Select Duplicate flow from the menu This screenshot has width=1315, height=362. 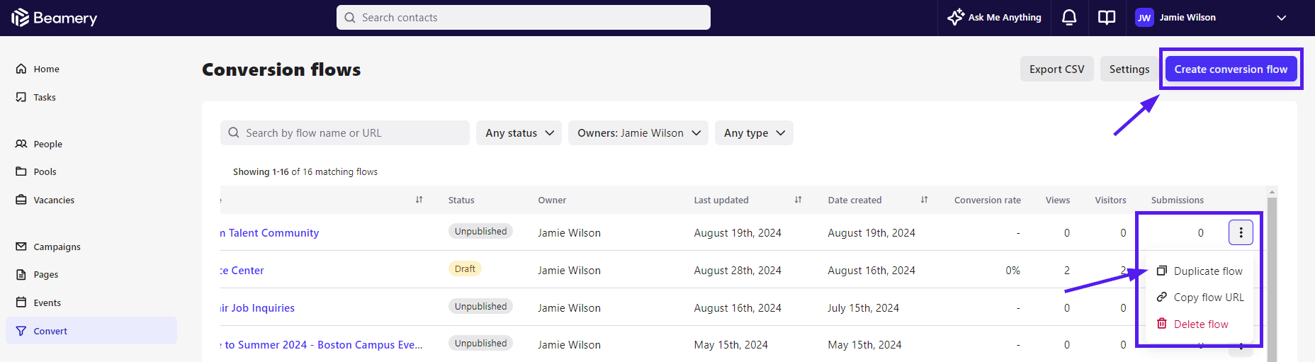[x=1207, y=271]
